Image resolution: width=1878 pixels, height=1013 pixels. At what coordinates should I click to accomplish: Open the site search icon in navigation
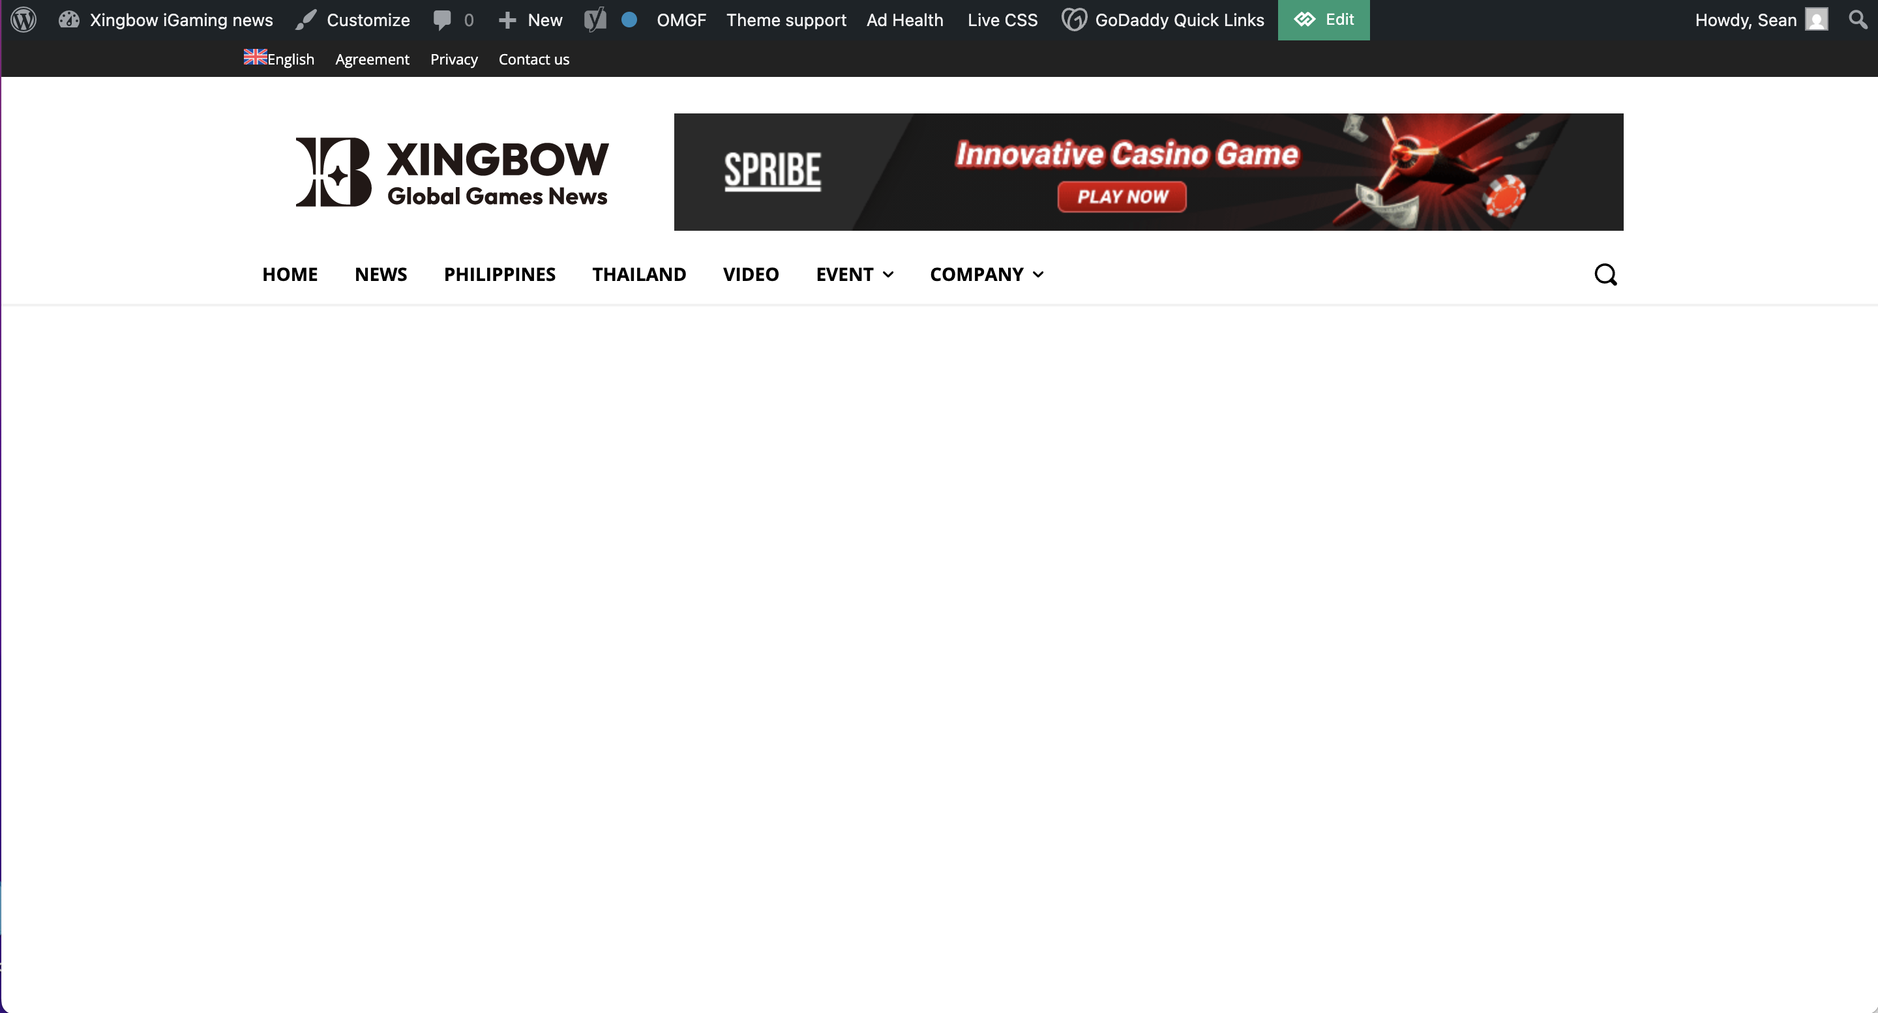(x=1605, y=274)
